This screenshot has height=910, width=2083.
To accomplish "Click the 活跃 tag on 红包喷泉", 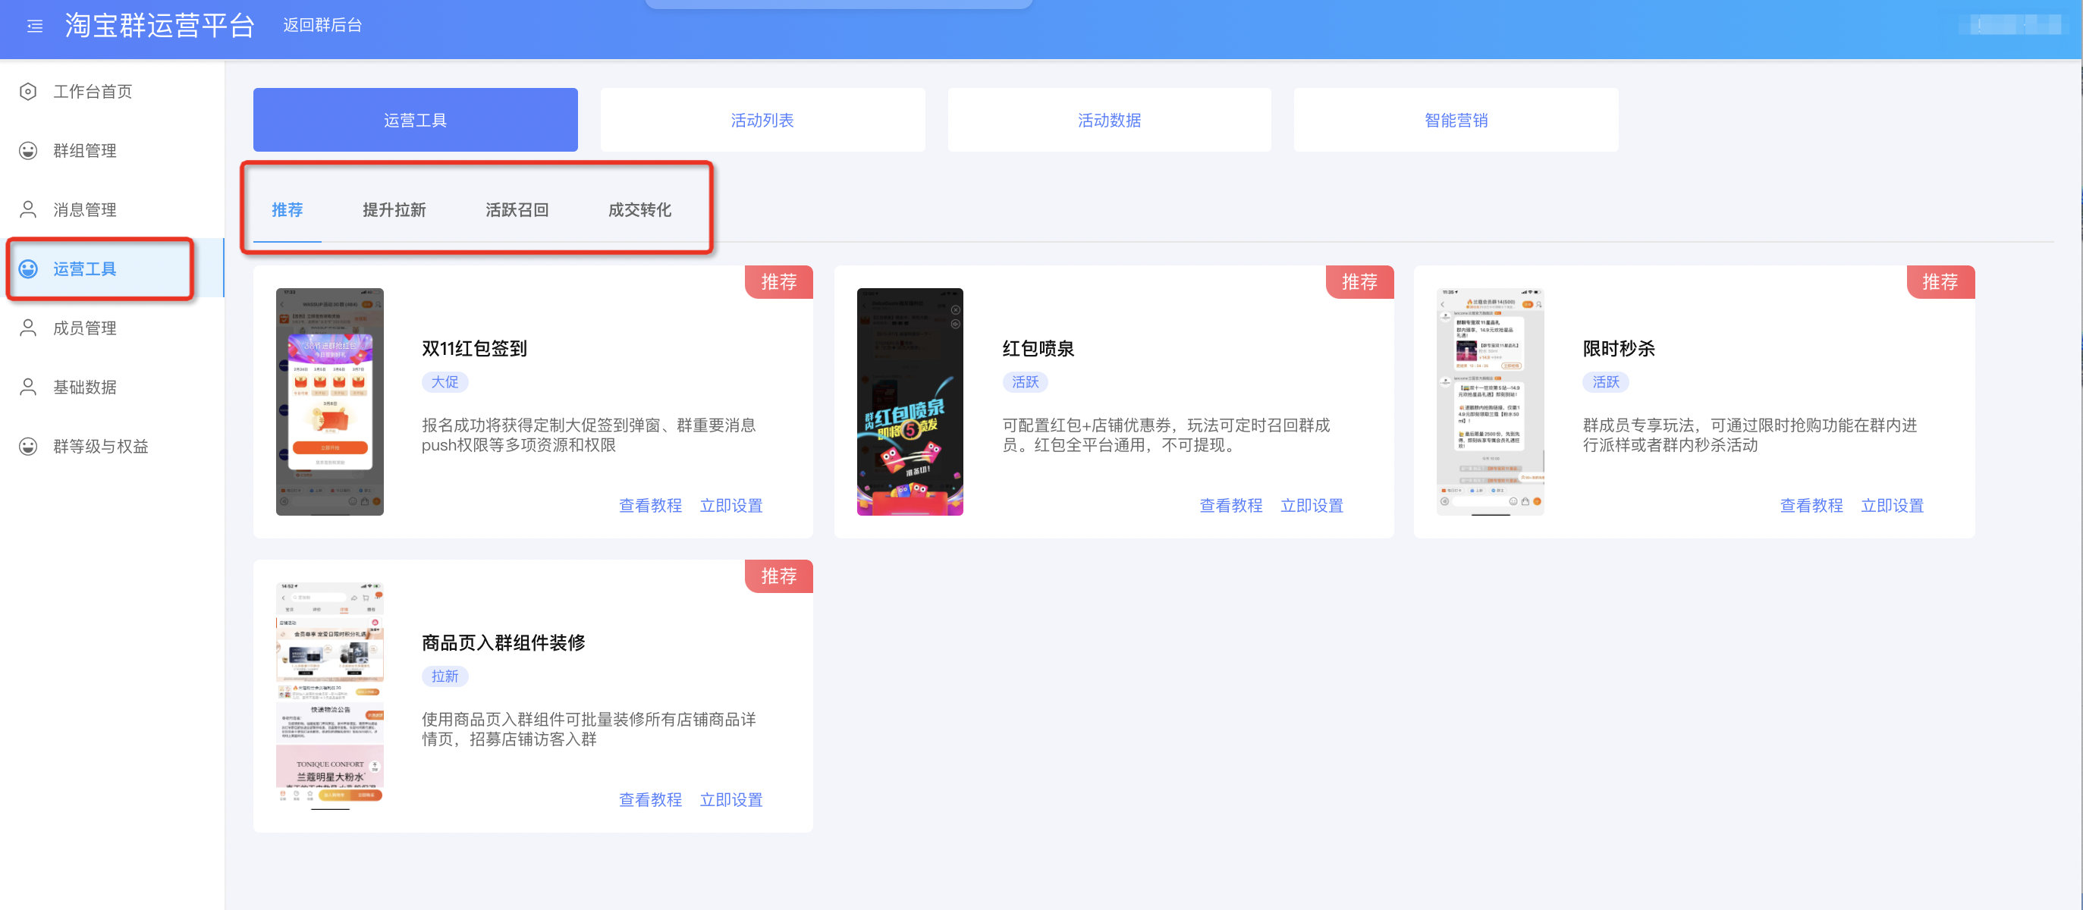I will (x=1026, y=381).
